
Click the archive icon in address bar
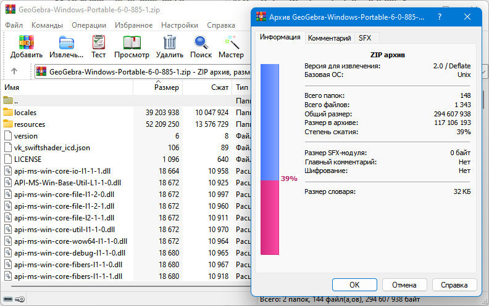[41, 71]
